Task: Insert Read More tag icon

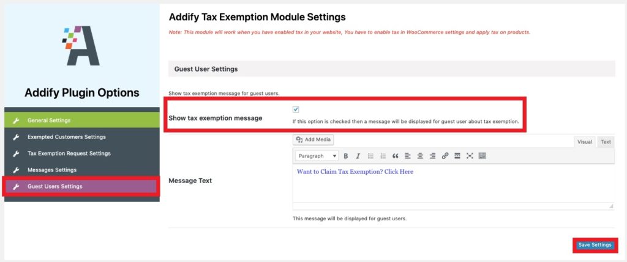Action: pos(457,156)
